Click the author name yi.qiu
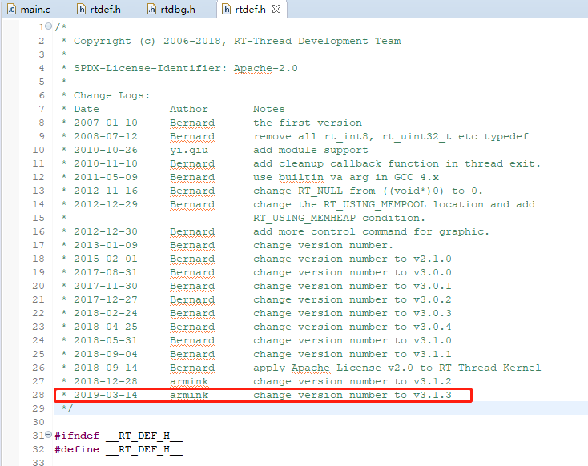The height and width of the screenshot is (466, 588). tap(188, 150)
